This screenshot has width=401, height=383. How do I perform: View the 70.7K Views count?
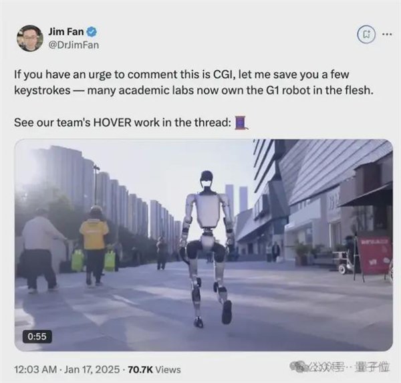pos(154,370)
